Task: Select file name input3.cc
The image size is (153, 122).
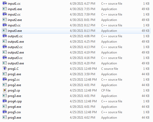Action: pos(14,26)
